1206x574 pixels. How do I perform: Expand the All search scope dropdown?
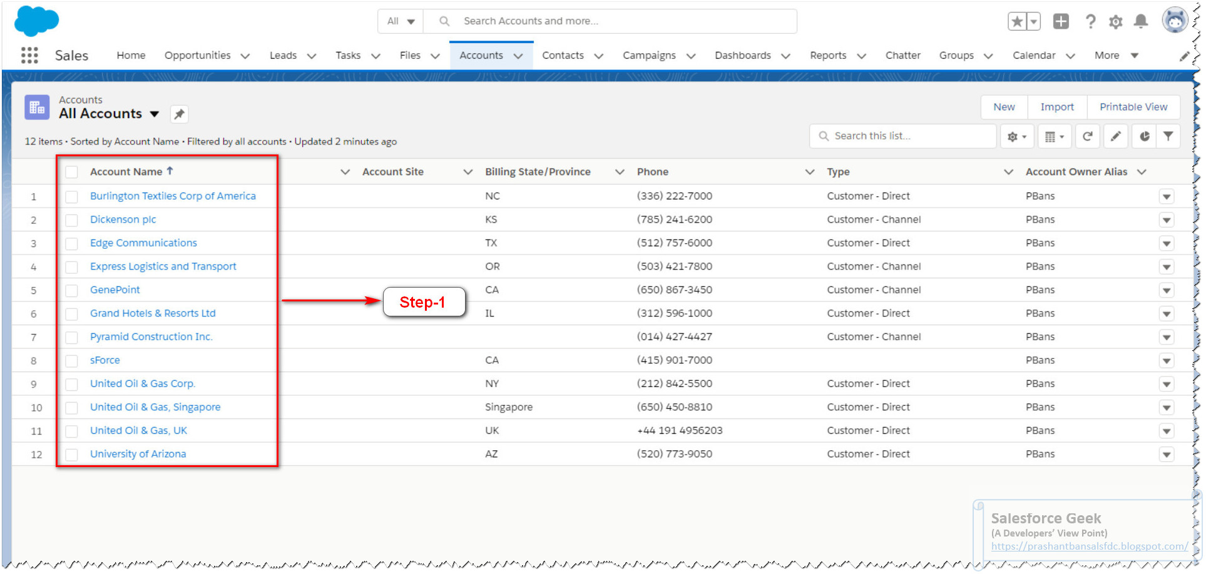(x=401, y=21)
